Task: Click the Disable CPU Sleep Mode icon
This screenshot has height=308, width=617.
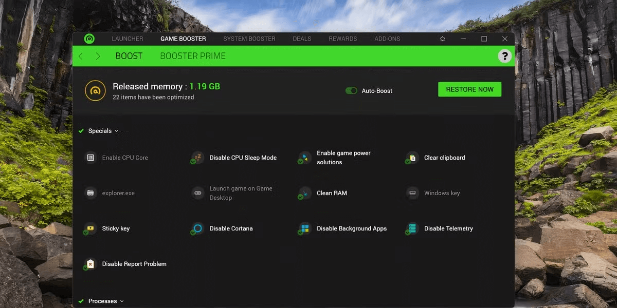Action: coord(197,158)
